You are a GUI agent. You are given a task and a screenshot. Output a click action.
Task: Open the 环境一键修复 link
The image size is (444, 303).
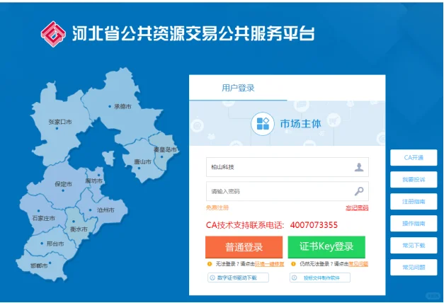[x=269, y=264]
